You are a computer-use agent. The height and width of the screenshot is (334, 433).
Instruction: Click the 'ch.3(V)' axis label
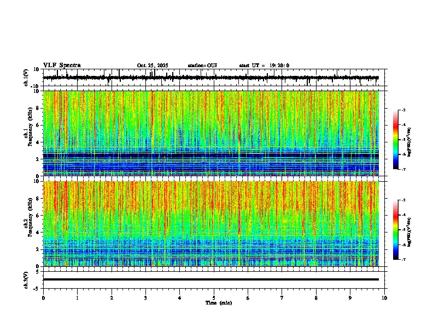pyautogui.click(x=26, y=280)
